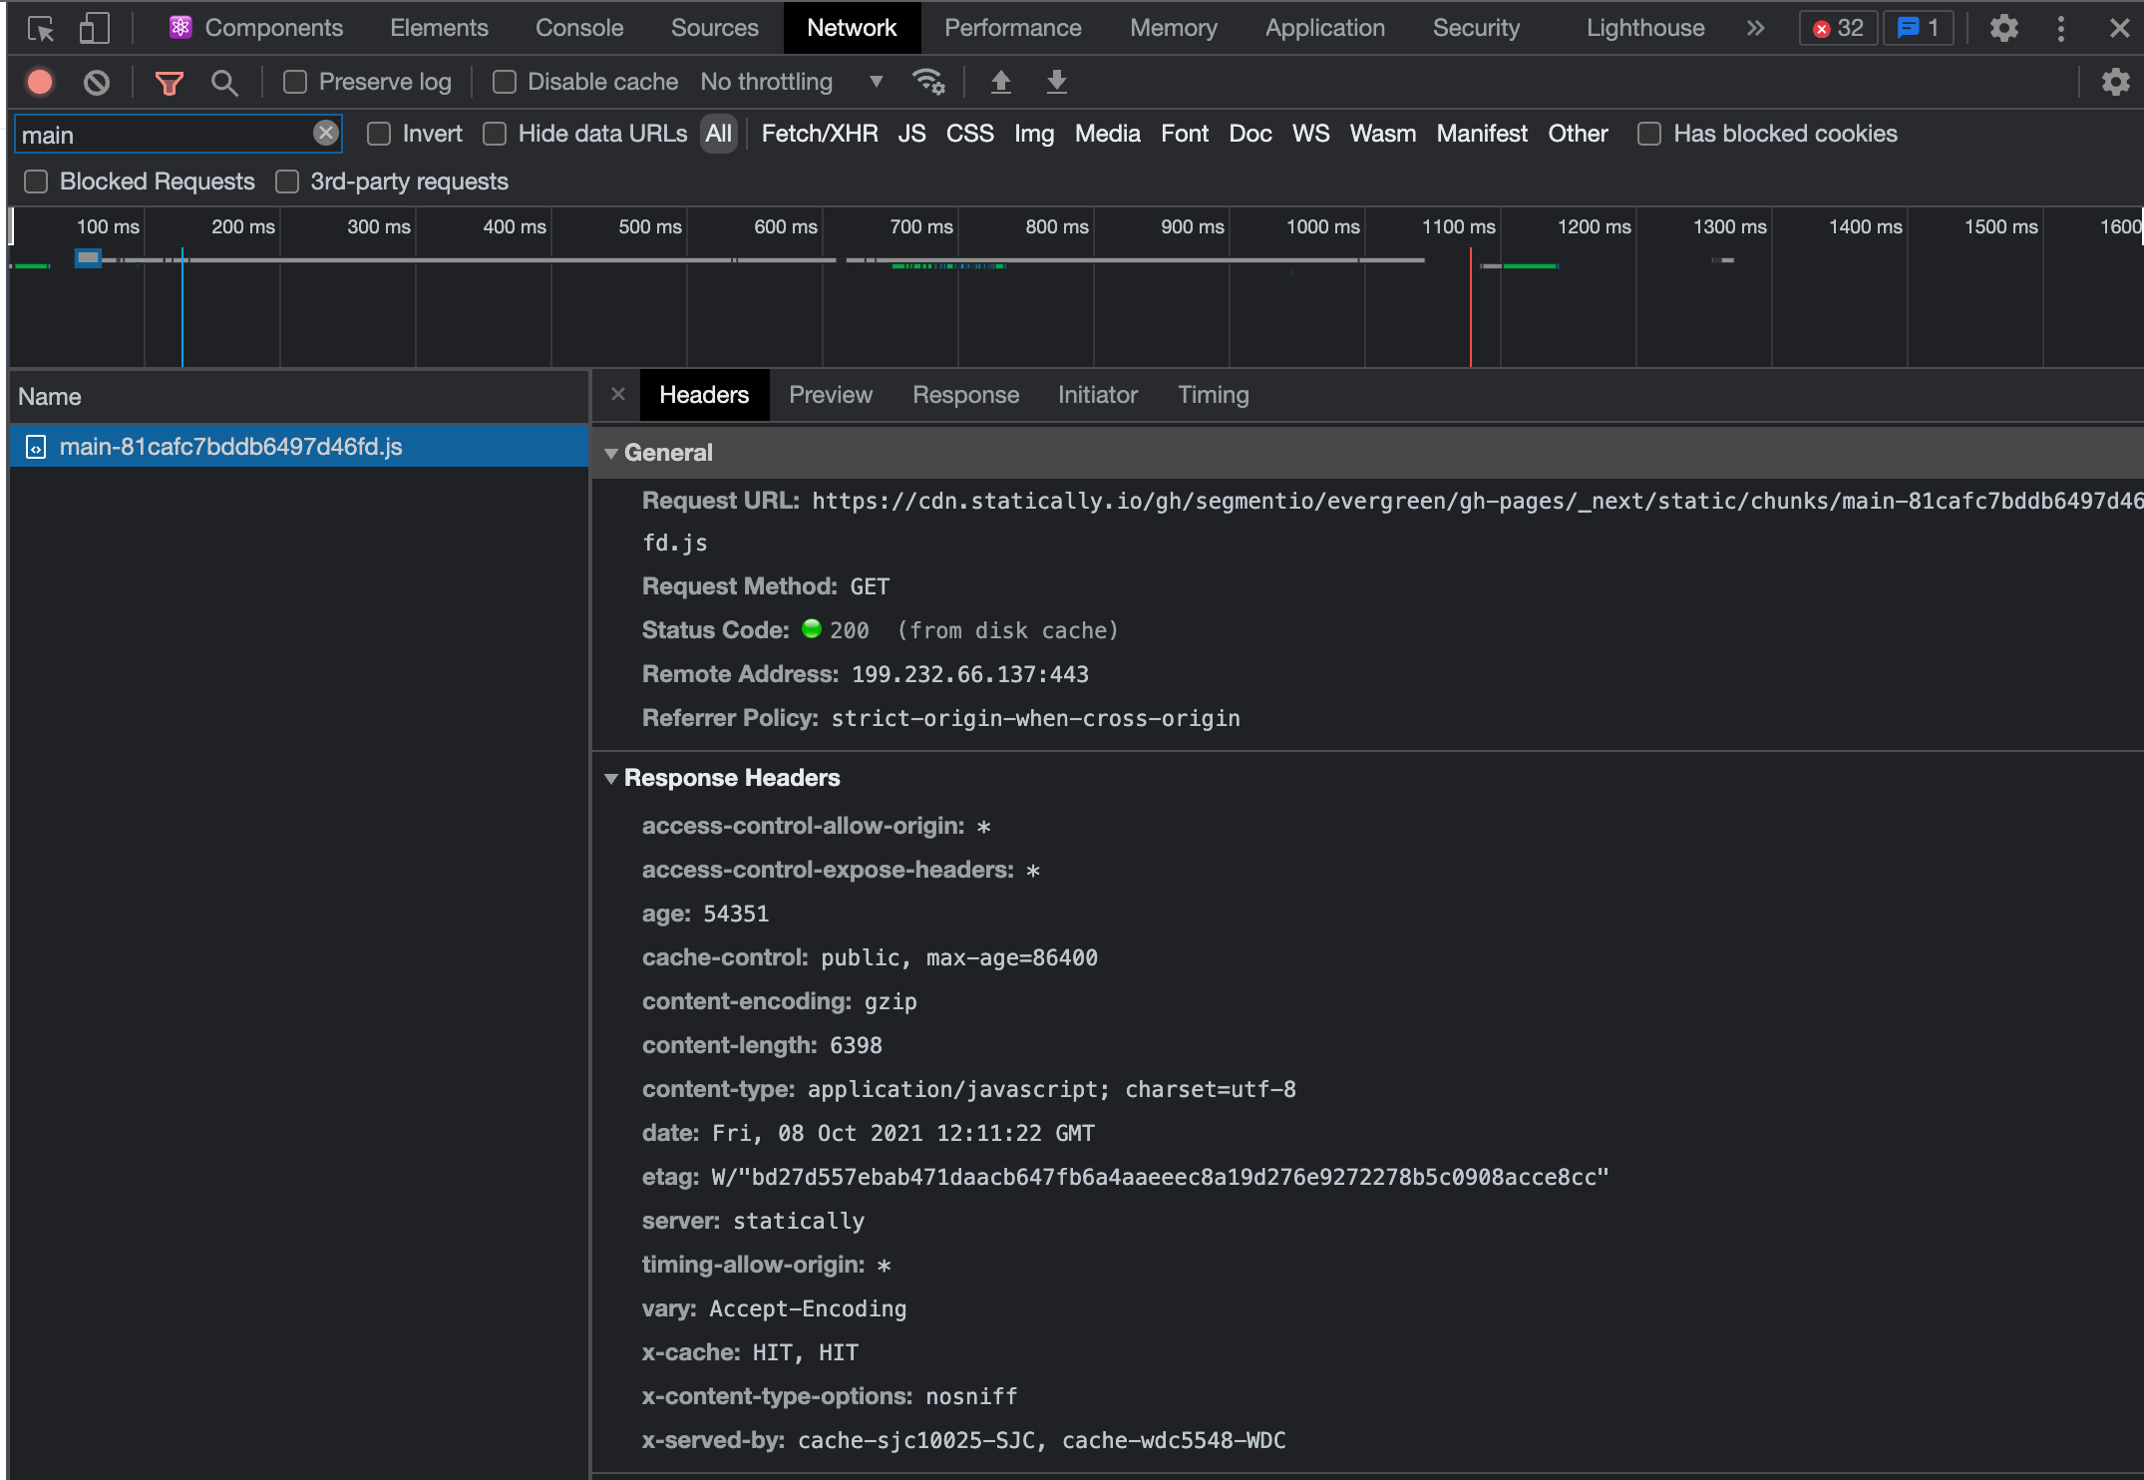Select the main-81cafc7bddb6497d46fd.js request
Viewport: 2144px width, 1480px height.
point(229,446)
